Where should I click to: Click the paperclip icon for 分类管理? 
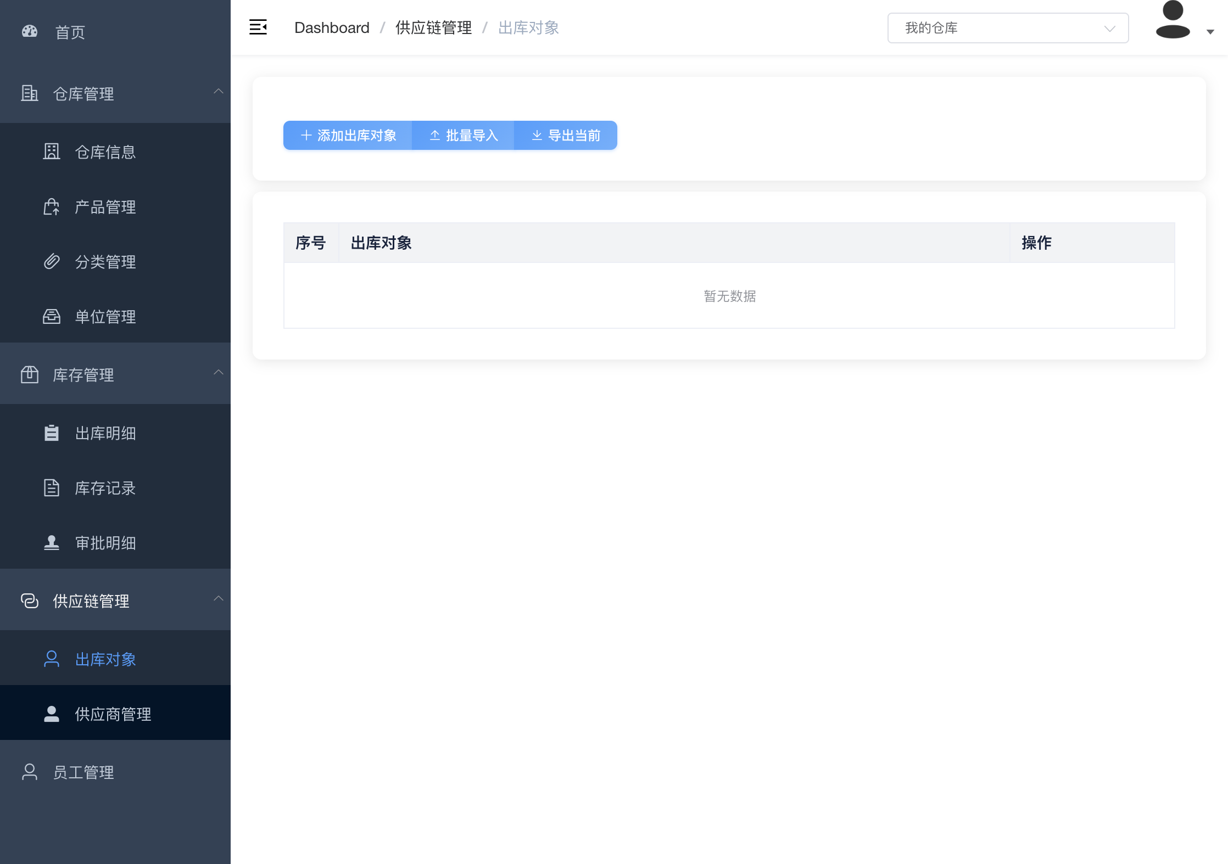click(52, 261)
